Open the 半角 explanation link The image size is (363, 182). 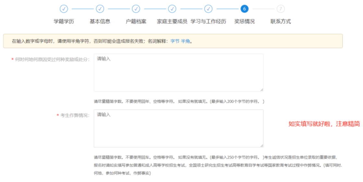point(185,41)
